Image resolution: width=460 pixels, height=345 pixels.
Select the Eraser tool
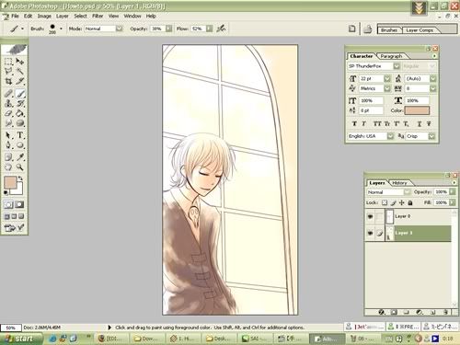pyautogui.click(x=8, y=113)
